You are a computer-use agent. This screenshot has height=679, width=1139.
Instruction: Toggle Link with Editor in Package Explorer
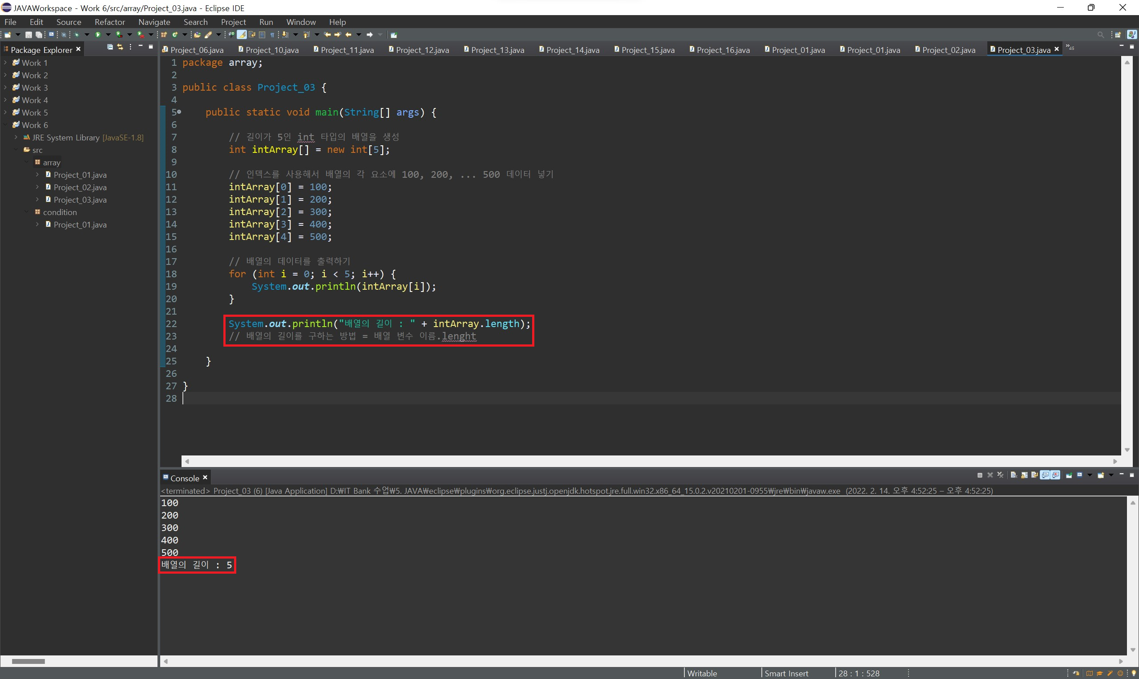point(121,47)
